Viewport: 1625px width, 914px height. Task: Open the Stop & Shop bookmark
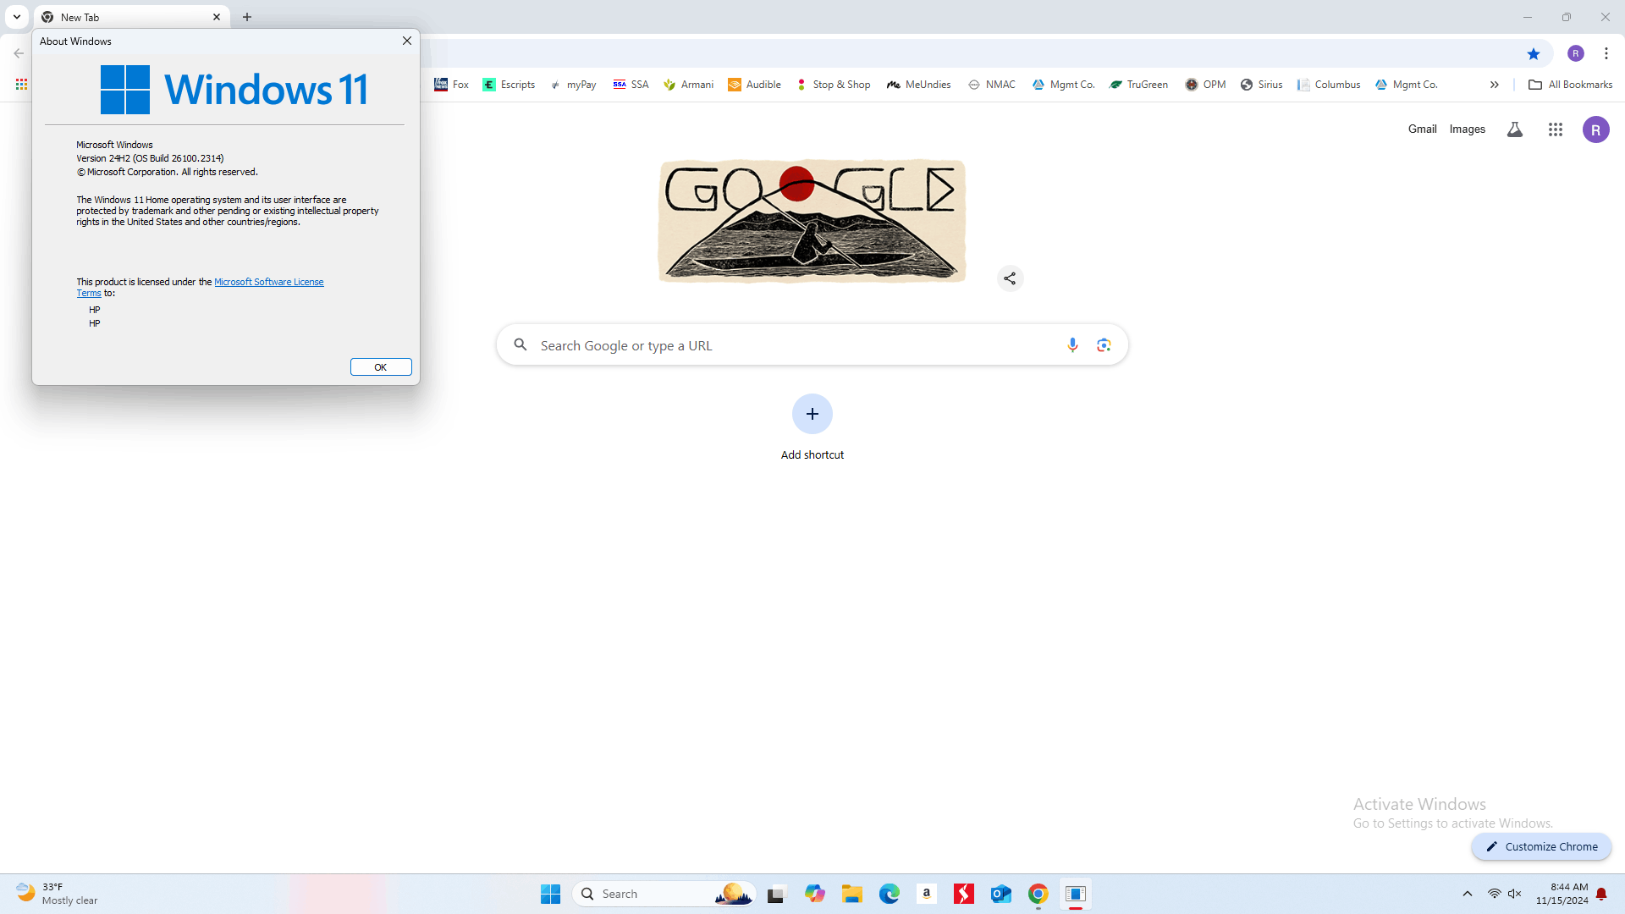[833, 85]
